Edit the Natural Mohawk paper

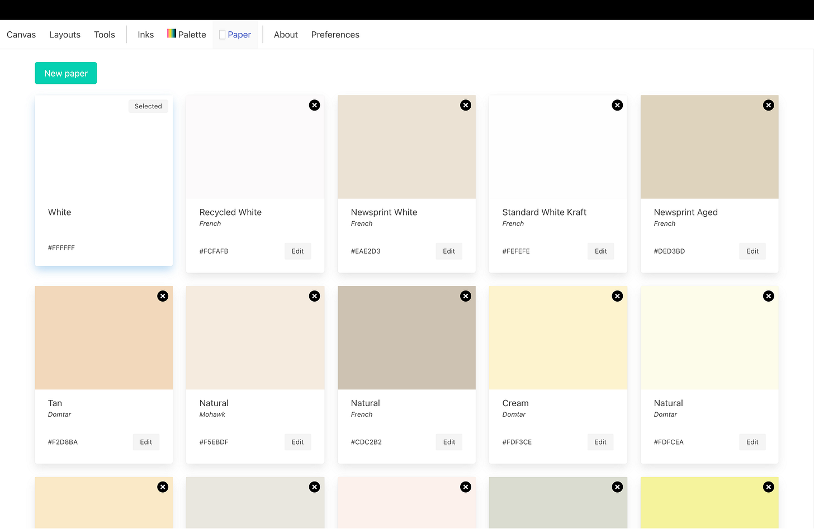297,442
